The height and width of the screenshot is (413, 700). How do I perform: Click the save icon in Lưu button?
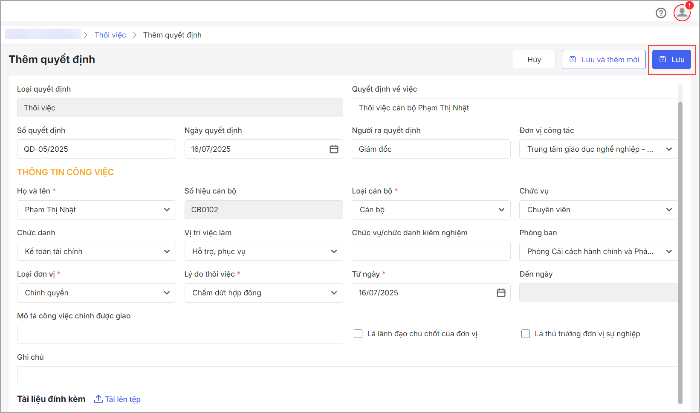[x=663, y=60]
